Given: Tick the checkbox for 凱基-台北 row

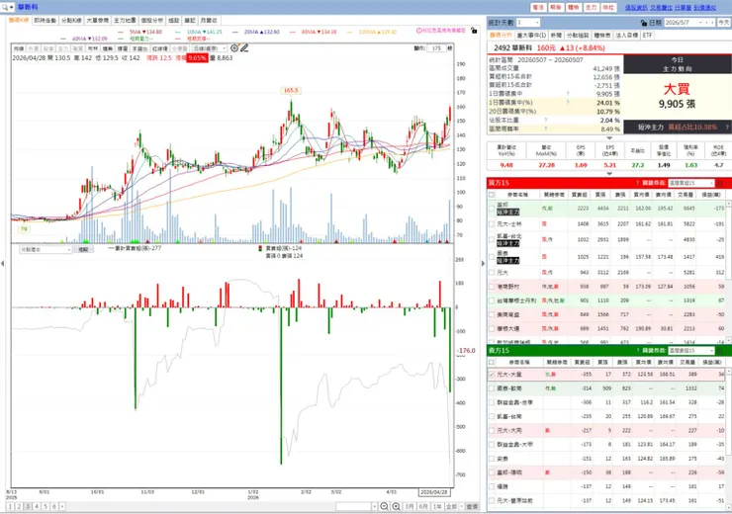Looking at the screenshot, I should (491, 239).
